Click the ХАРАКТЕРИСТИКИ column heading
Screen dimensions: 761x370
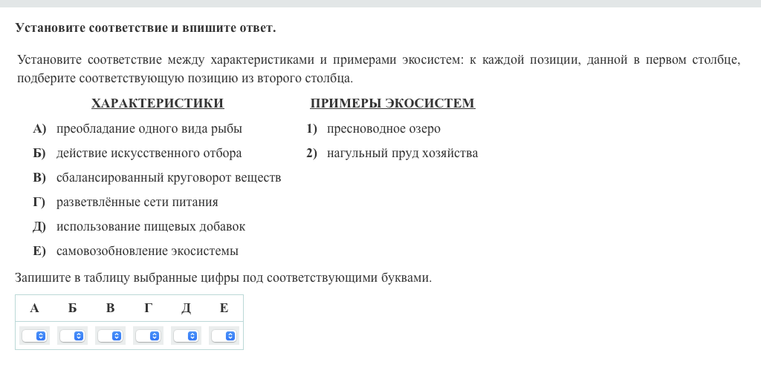pos(158,104)
